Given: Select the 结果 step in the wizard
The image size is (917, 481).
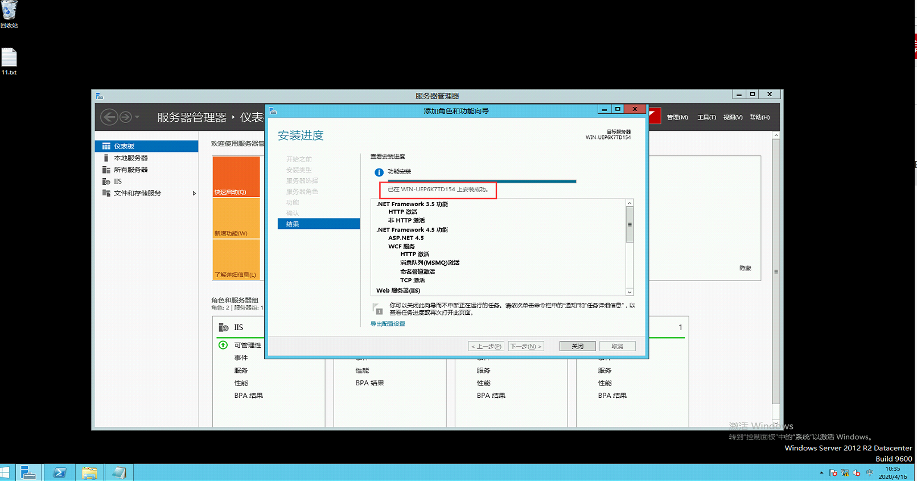Looking at the screenshot, I should (319, 224).
